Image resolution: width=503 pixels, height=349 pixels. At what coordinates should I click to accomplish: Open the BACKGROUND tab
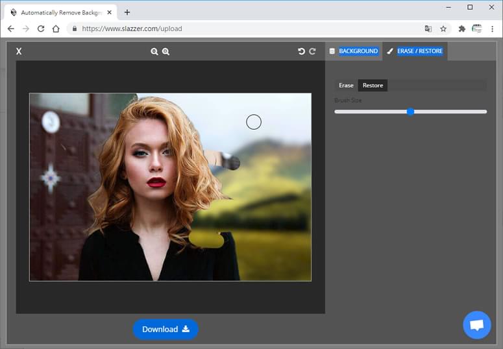point(354,51)
